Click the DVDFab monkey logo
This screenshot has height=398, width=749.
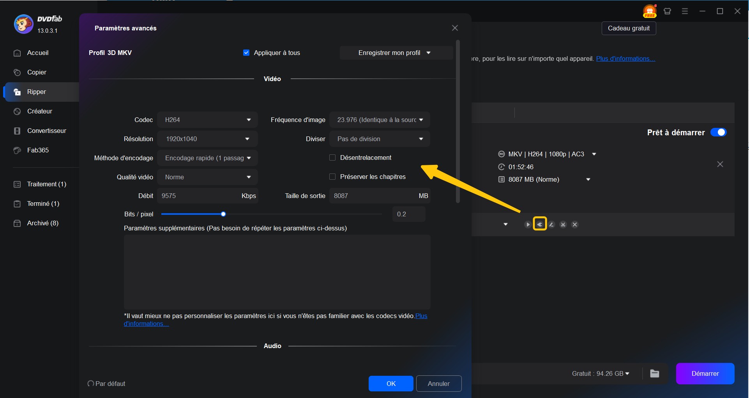pyautogui.click(x=24, y=24)
